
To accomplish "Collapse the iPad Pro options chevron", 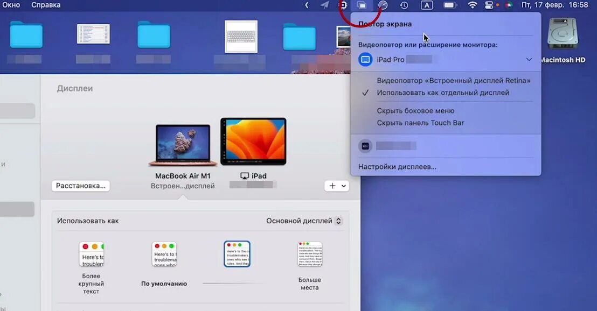I will click(529, 60).
